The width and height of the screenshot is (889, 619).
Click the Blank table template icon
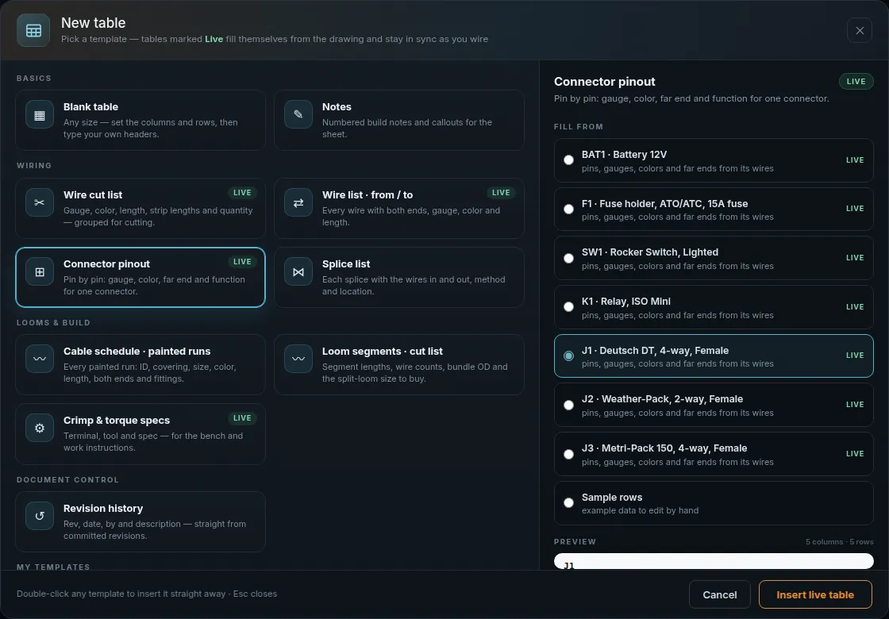click(40, 115)
